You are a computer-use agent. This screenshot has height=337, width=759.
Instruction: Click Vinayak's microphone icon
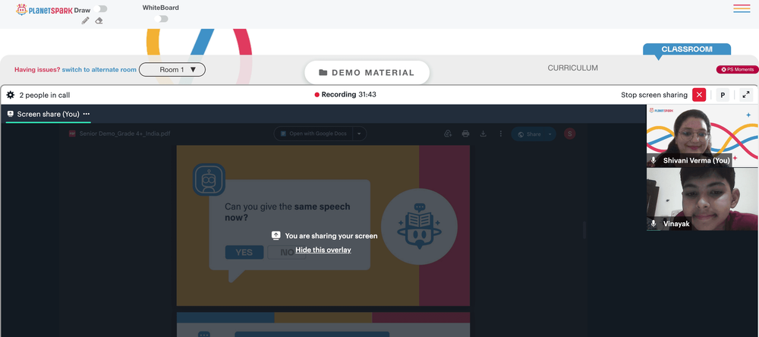coord(653,224)
